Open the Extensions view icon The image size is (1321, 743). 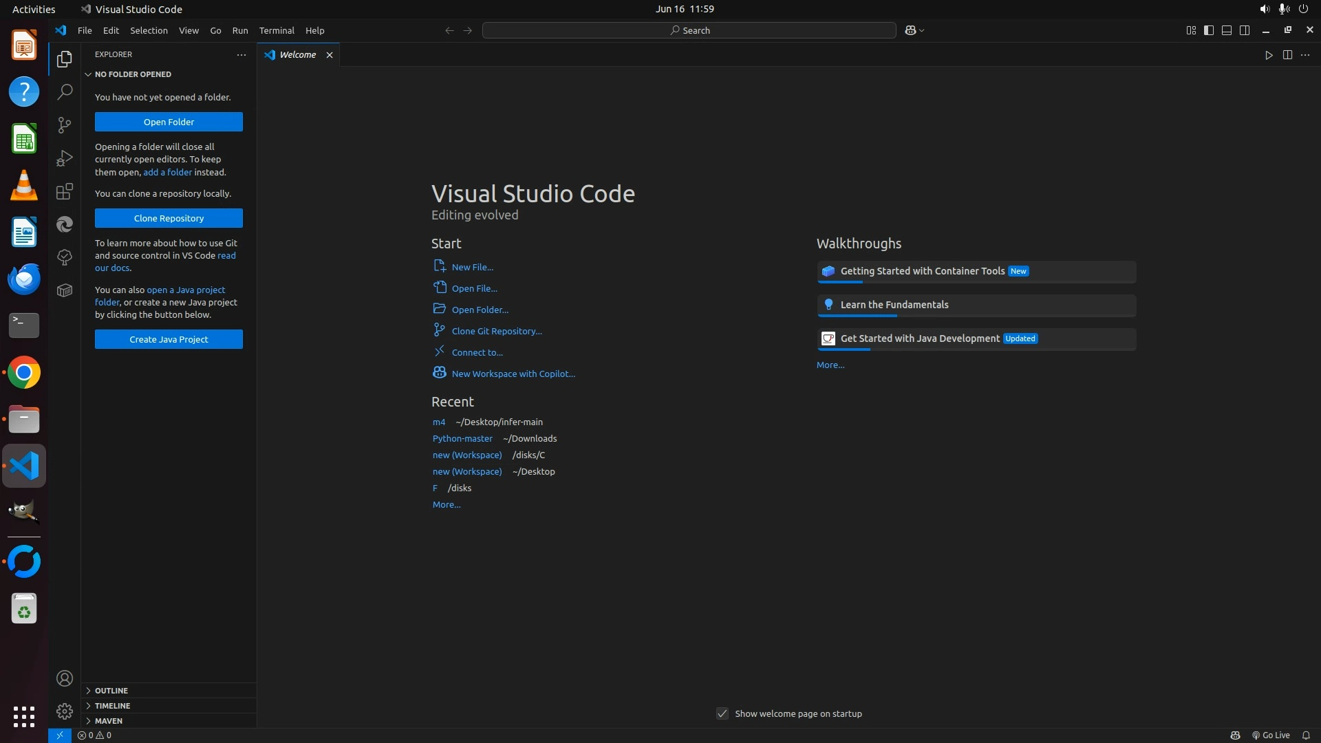(x=65, y=191)
